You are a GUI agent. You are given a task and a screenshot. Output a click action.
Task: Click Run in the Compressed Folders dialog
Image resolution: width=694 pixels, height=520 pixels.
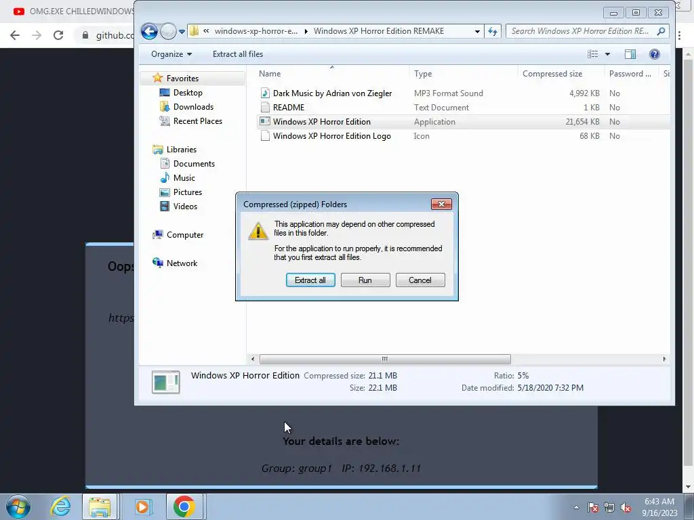click(365, 280)
